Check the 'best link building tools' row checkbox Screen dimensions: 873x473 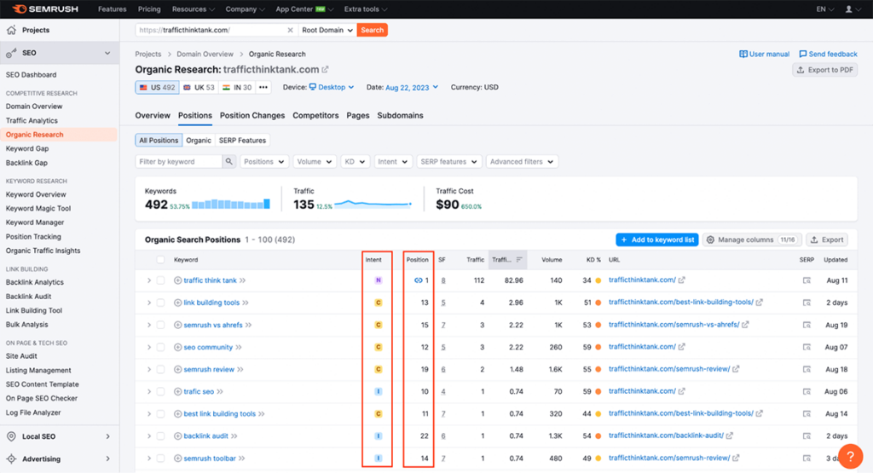pyautogui.click(x=160, y=414)
